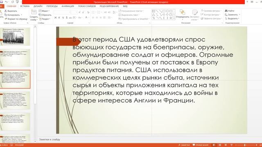The height and width of the screenshot is (147, 262).
Task: Click the increase font size icon
Action: [x=79, y=12]
